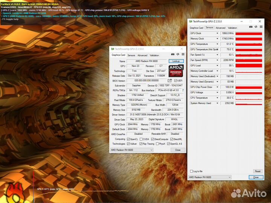The width and height of the screenshot is (271, 203).
Task: Open Advanced tab in Graphics Card window
Action: pos(142,55)
